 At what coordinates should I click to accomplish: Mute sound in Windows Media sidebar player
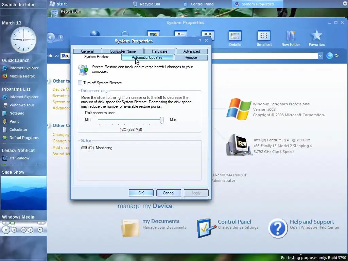pos(40,230)
